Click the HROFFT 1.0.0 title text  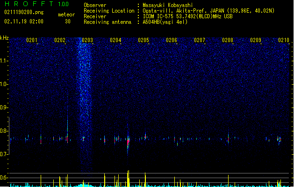tap(37, 4)
